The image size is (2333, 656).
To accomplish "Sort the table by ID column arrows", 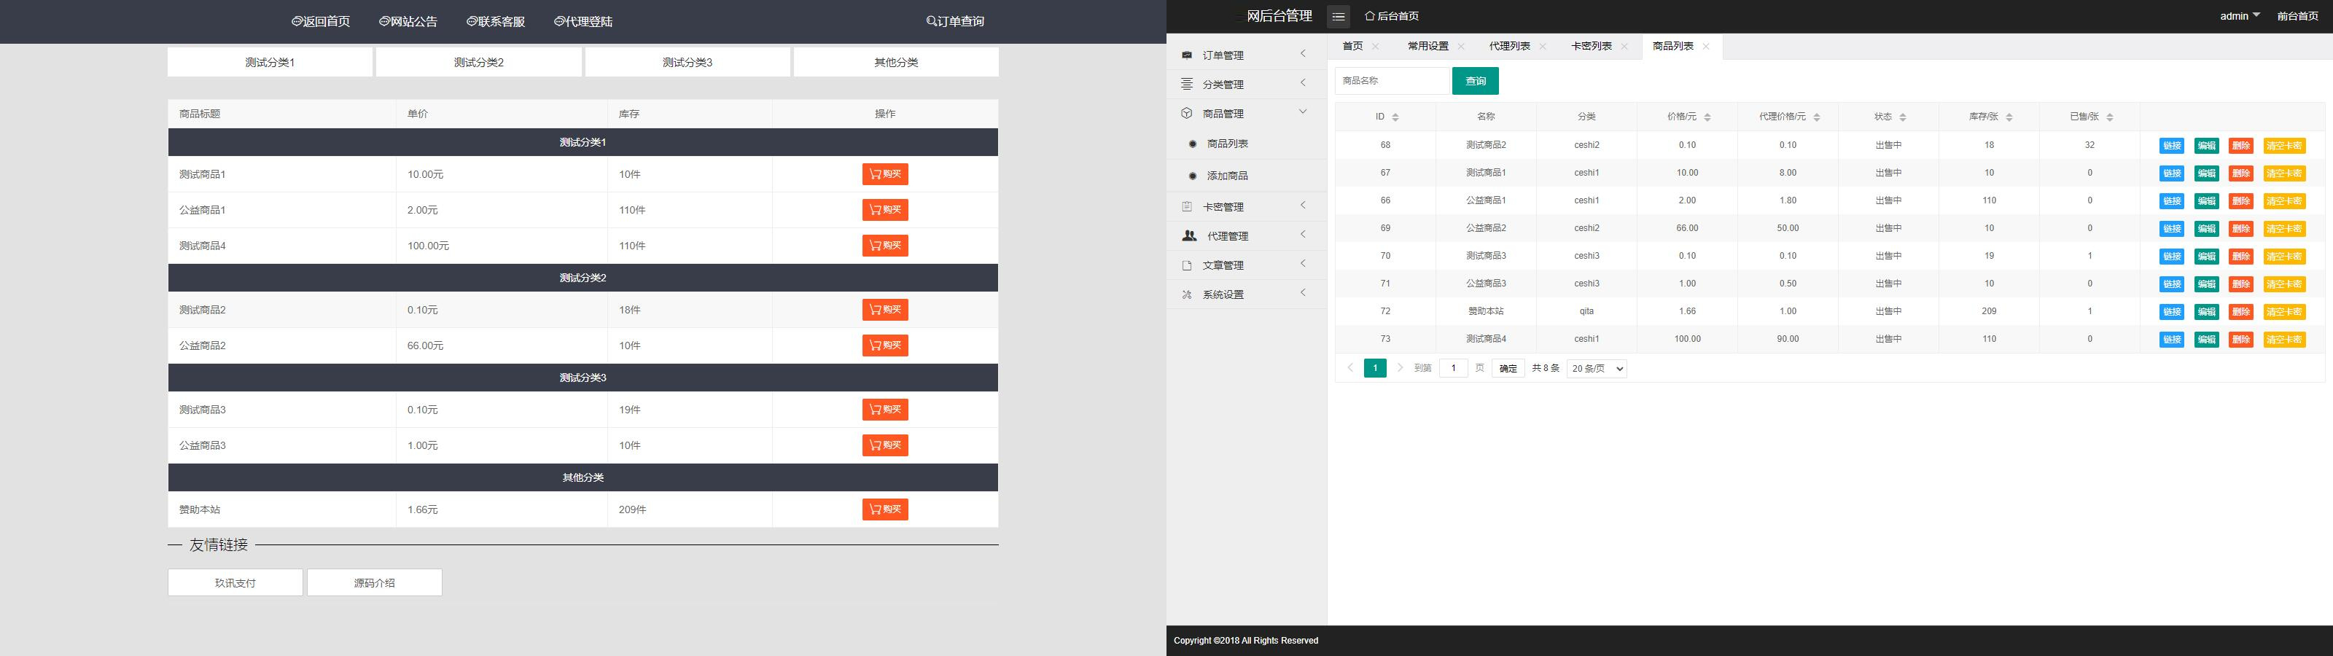I will click(x=1395, y=117).
